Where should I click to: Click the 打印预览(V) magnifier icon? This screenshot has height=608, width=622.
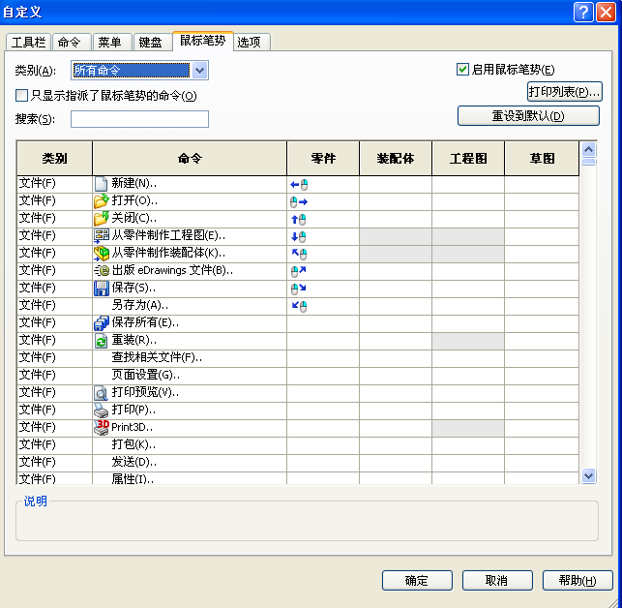pyautogui.click(x=102, y=393)
